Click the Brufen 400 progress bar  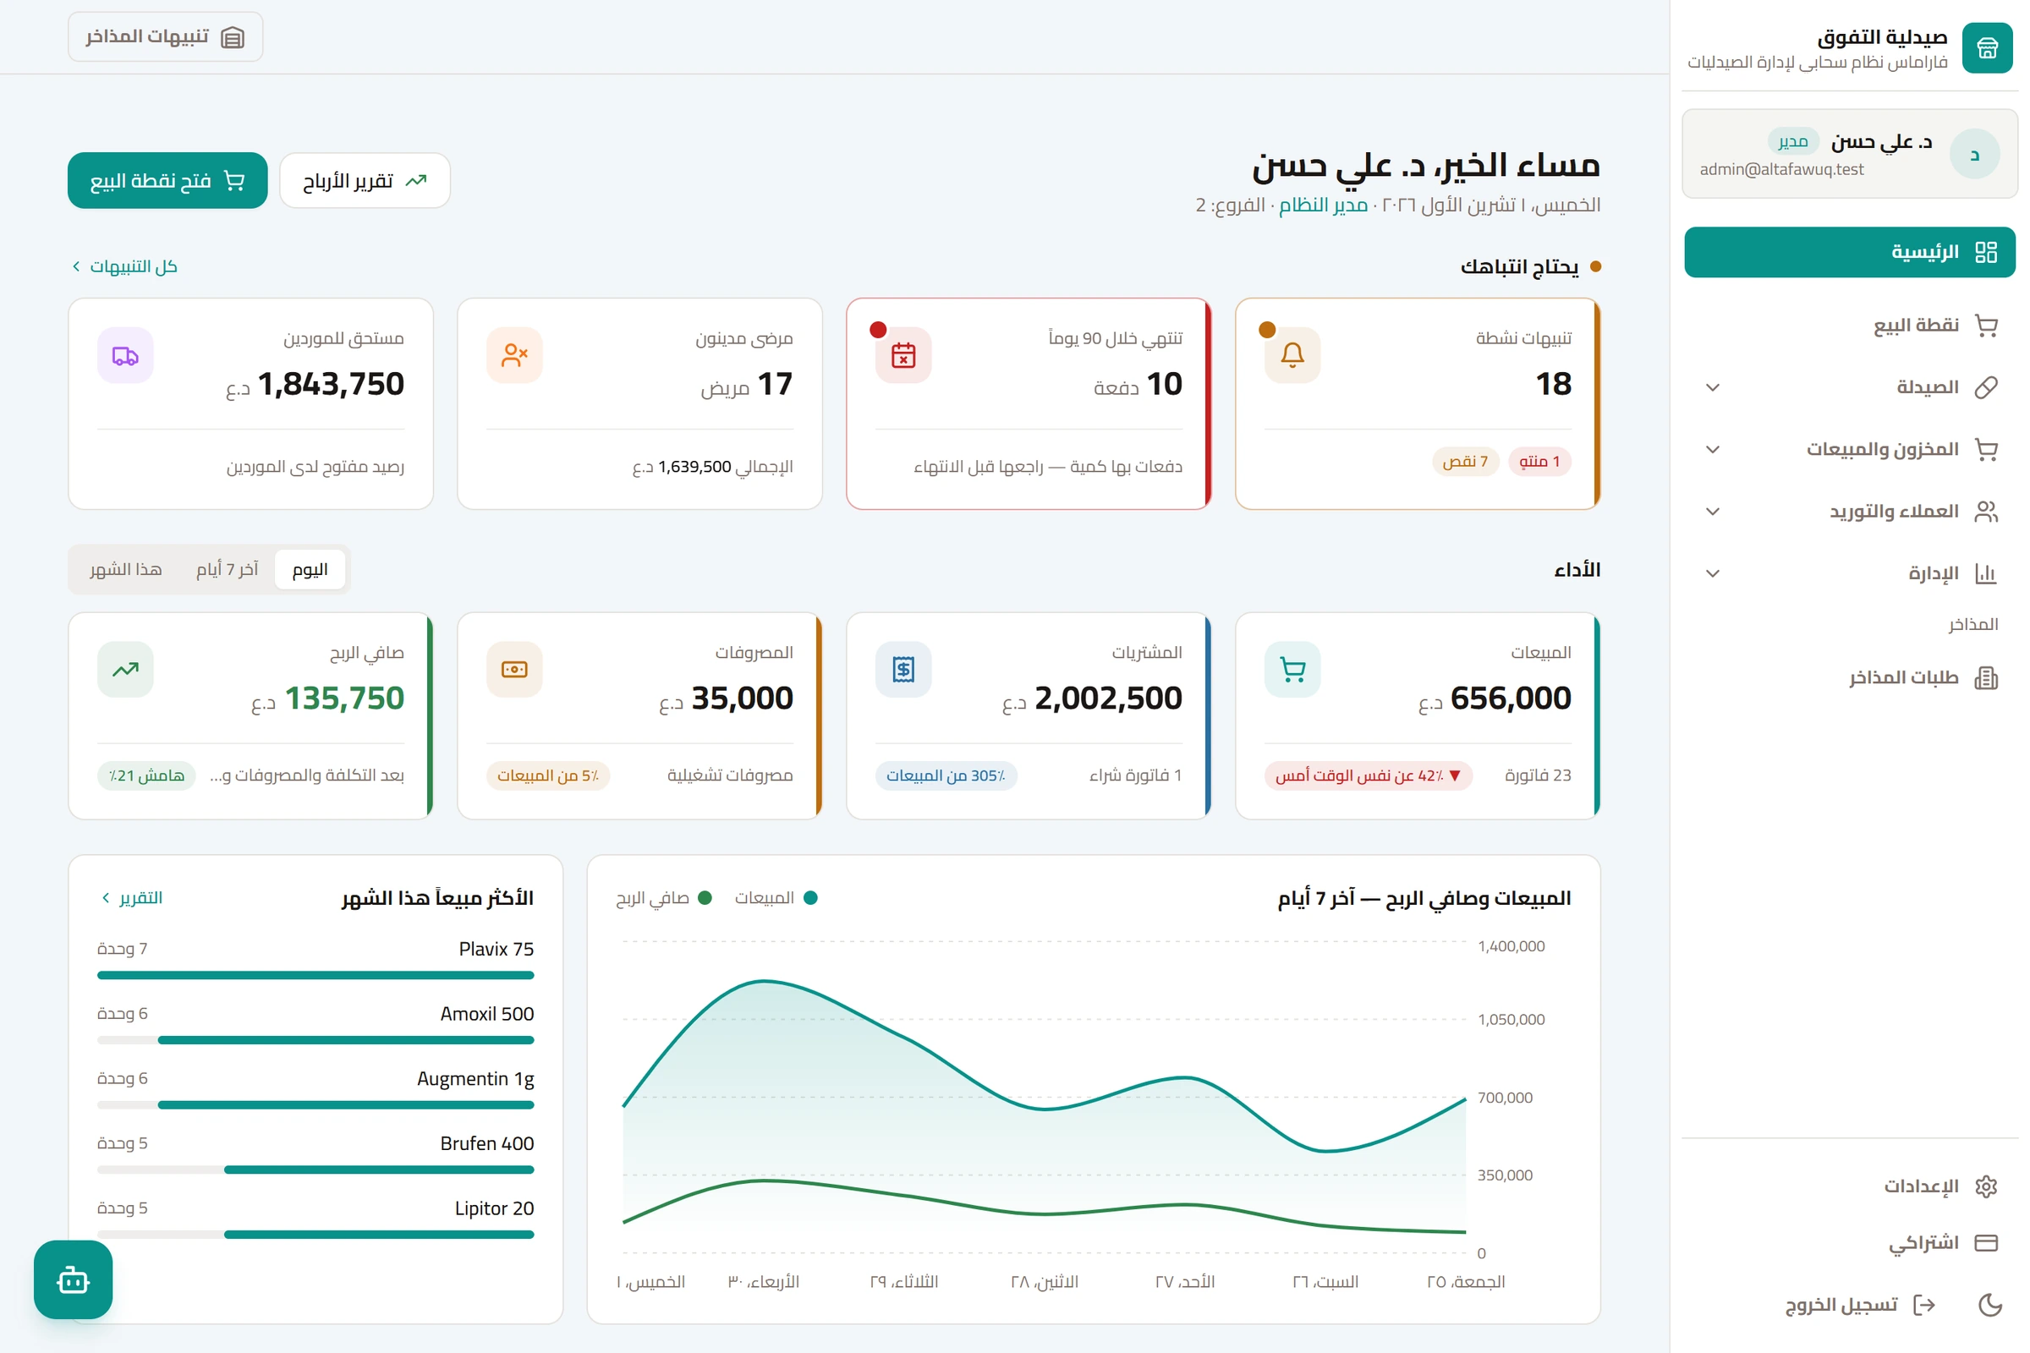pos(315,1169)
